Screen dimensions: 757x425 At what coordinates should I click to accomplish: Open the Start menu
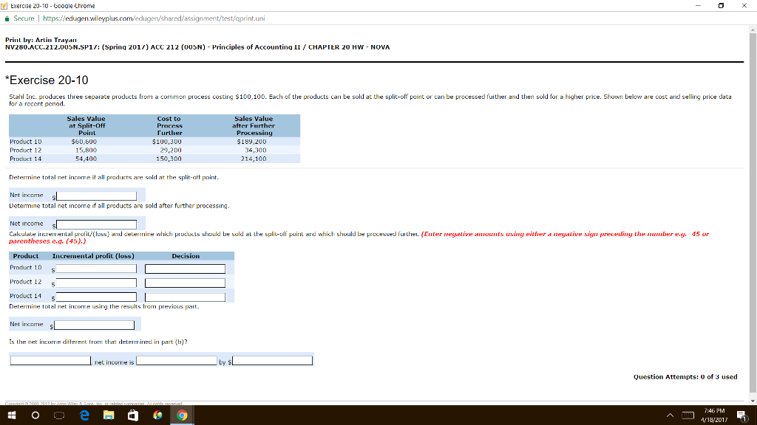tap(11, 415)
